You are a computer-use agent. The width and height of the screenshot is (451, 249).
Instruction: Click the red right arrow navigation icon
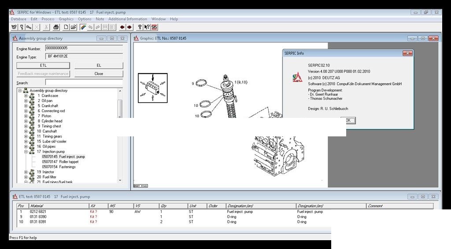coord(130,27)
